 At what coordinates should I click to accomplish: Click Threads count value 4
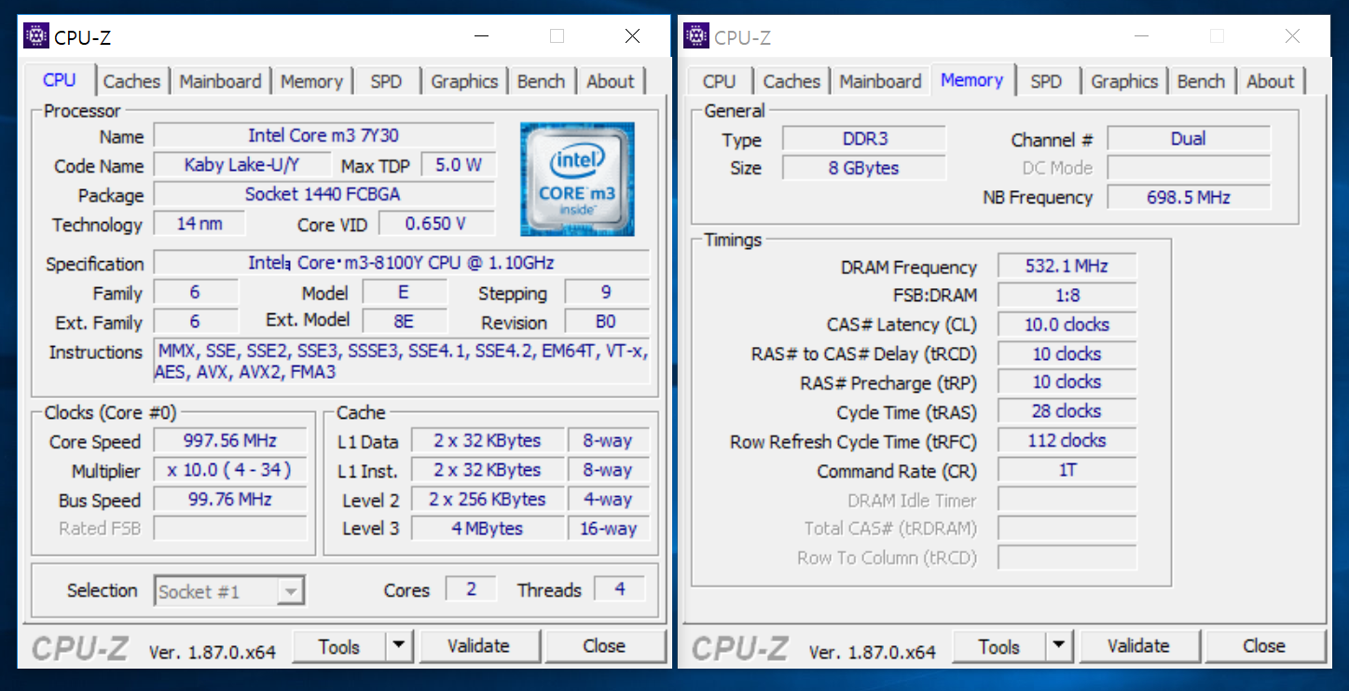point(619,589)
